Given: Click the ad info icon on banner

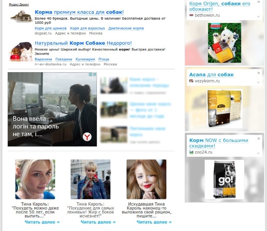Looking at the screenshot, I should coord(91,75).
